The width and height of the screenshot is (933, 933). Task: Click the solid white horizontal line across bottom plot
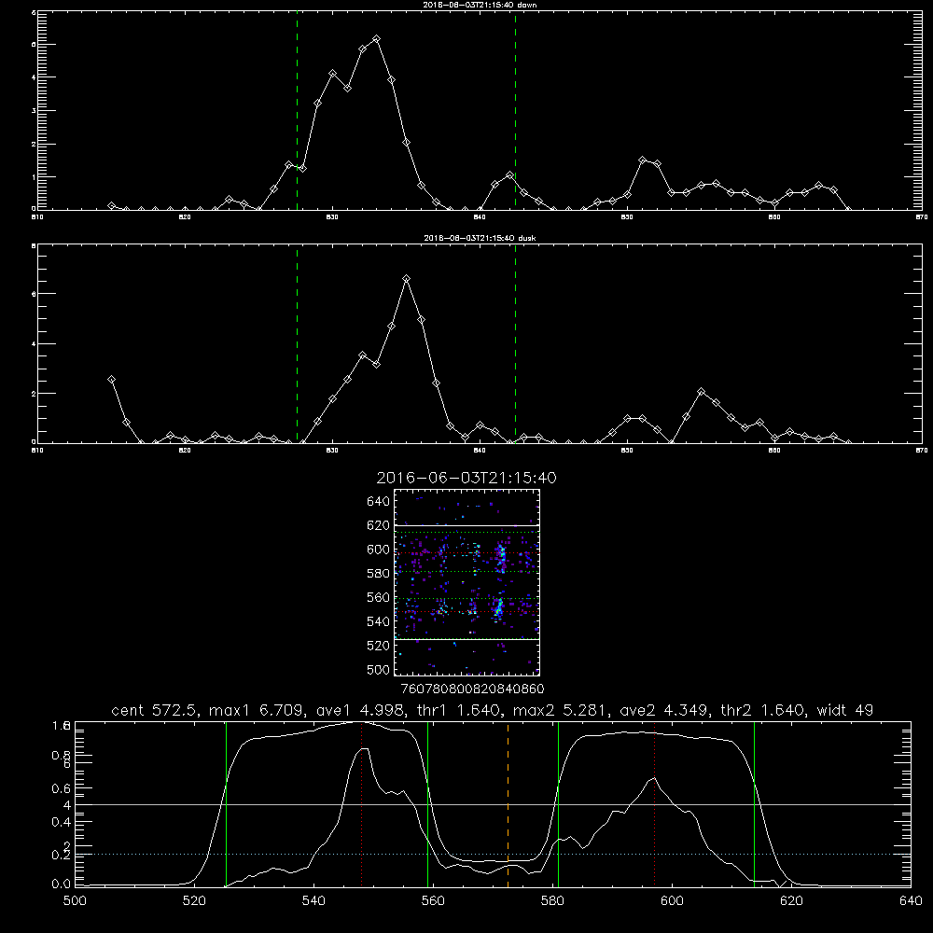(x=493, y=804)
